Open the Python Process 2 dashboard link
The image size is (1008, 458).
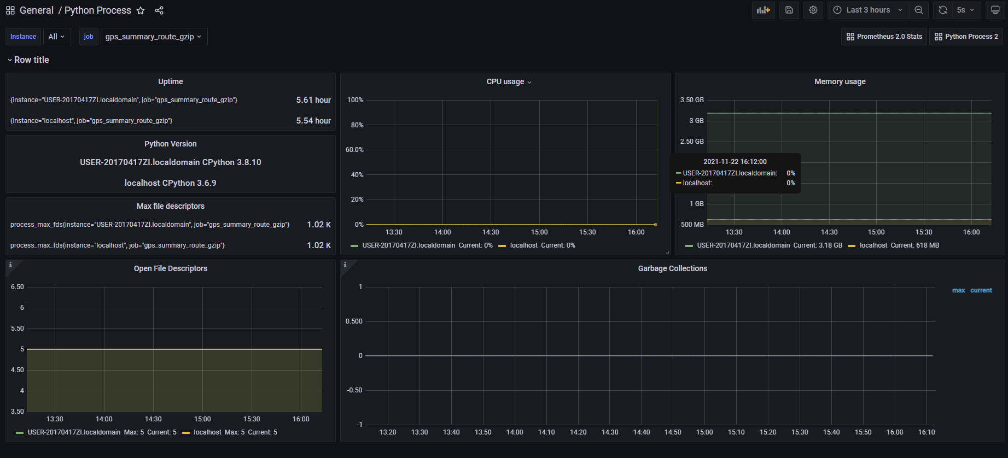966,37
